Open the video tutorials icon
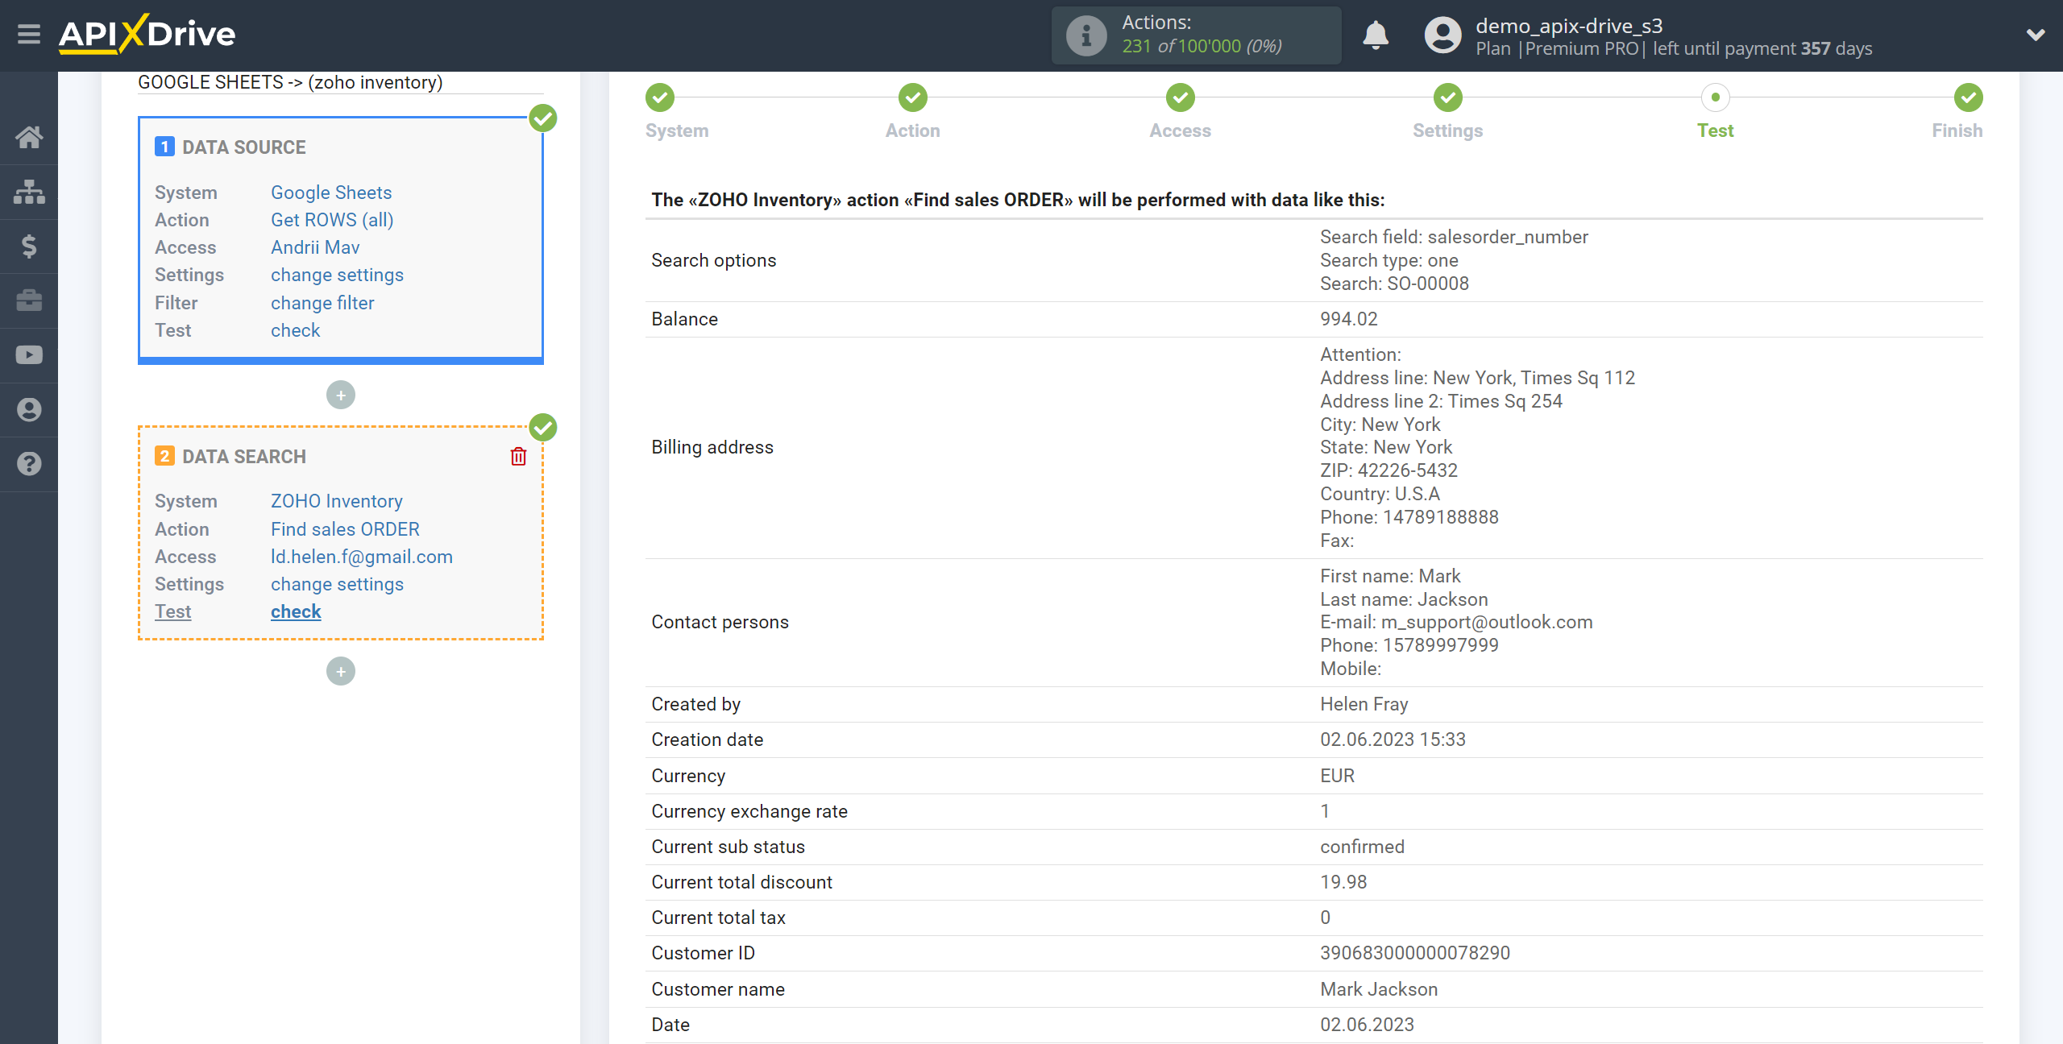2063x1044 pixels. 29,355
